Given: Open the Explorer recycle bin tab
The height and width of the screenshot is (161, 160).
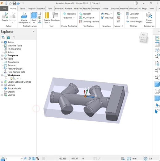Looking at the screenshot, I should [14, 38].
